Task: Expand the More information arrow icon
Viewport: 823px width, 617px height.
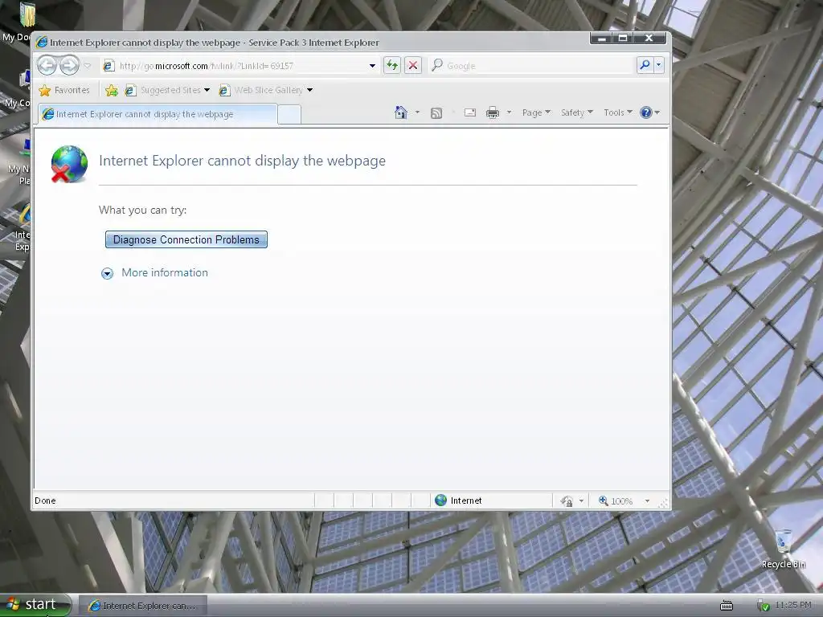Action: coord(107,273)
